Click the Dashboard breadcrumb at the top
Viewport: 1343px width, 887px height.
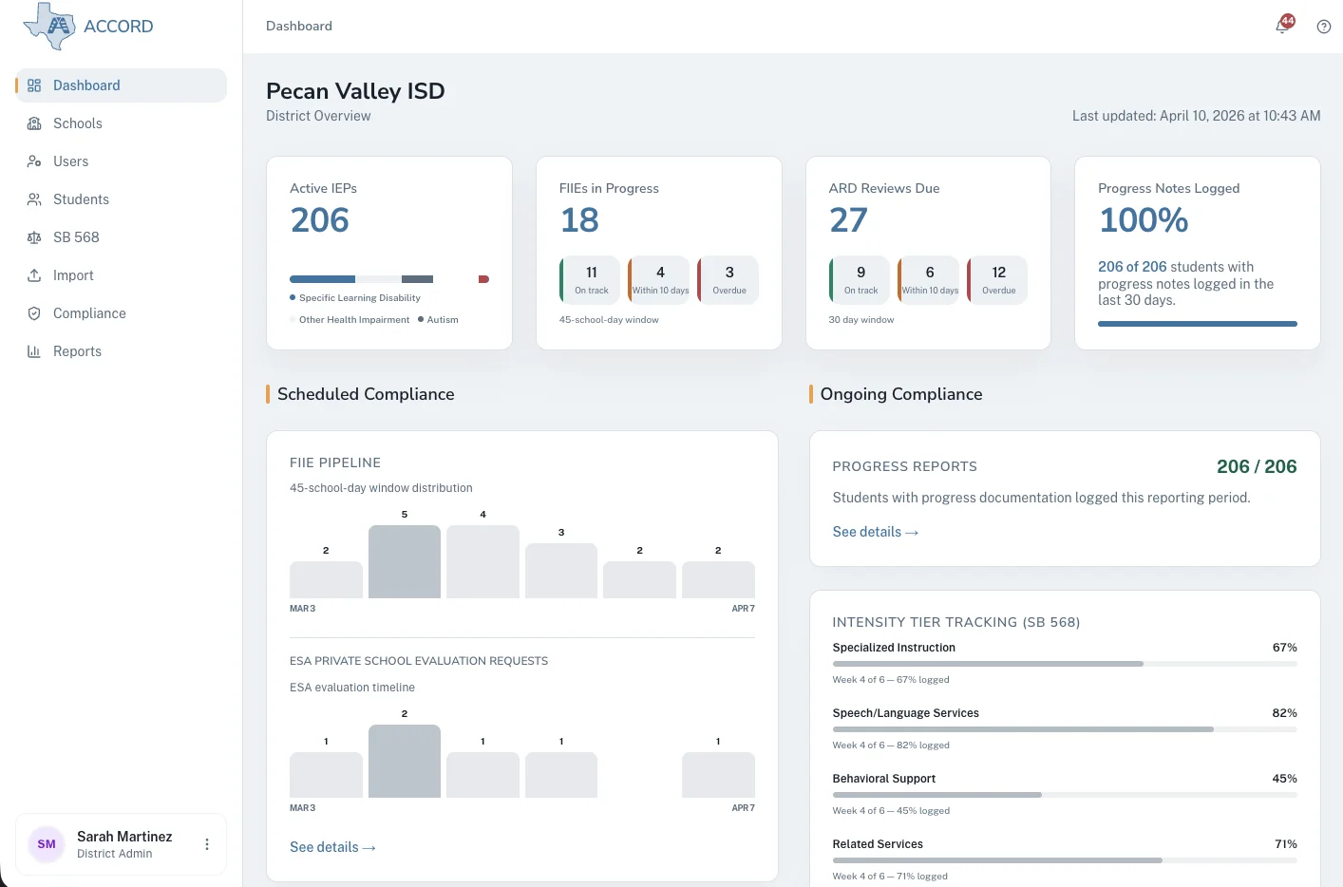[x=298, y=26]
